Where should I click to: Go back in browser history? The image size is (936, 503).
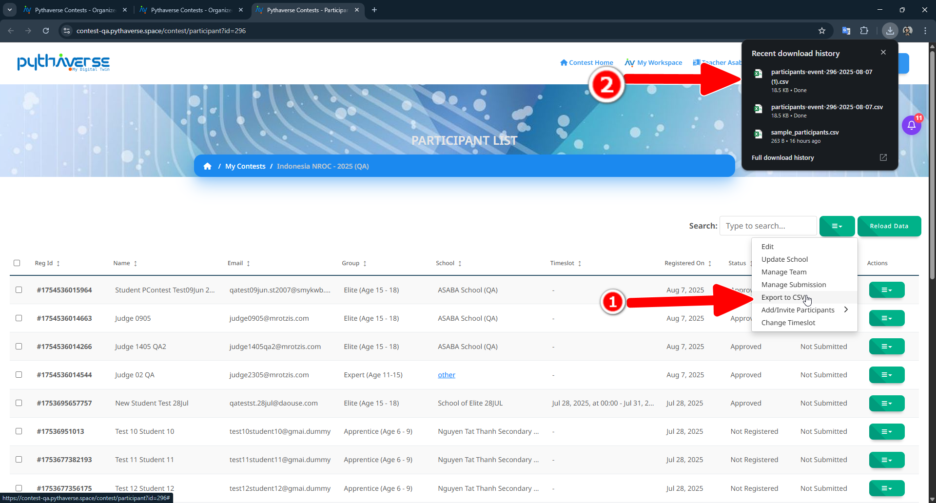click(x=11, y=31)
